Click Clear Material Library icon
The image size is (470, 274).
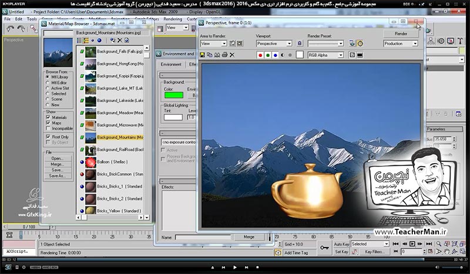click(126, 40)
